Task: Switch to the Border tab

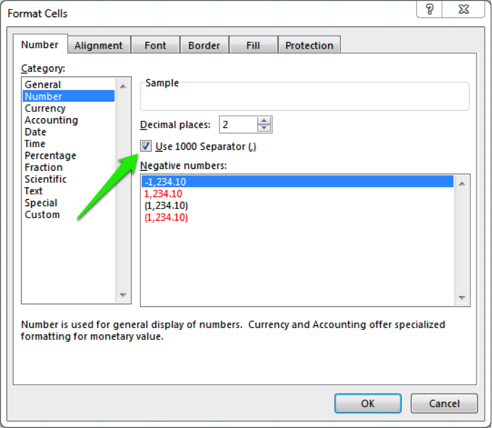Action: coord(204,44)
